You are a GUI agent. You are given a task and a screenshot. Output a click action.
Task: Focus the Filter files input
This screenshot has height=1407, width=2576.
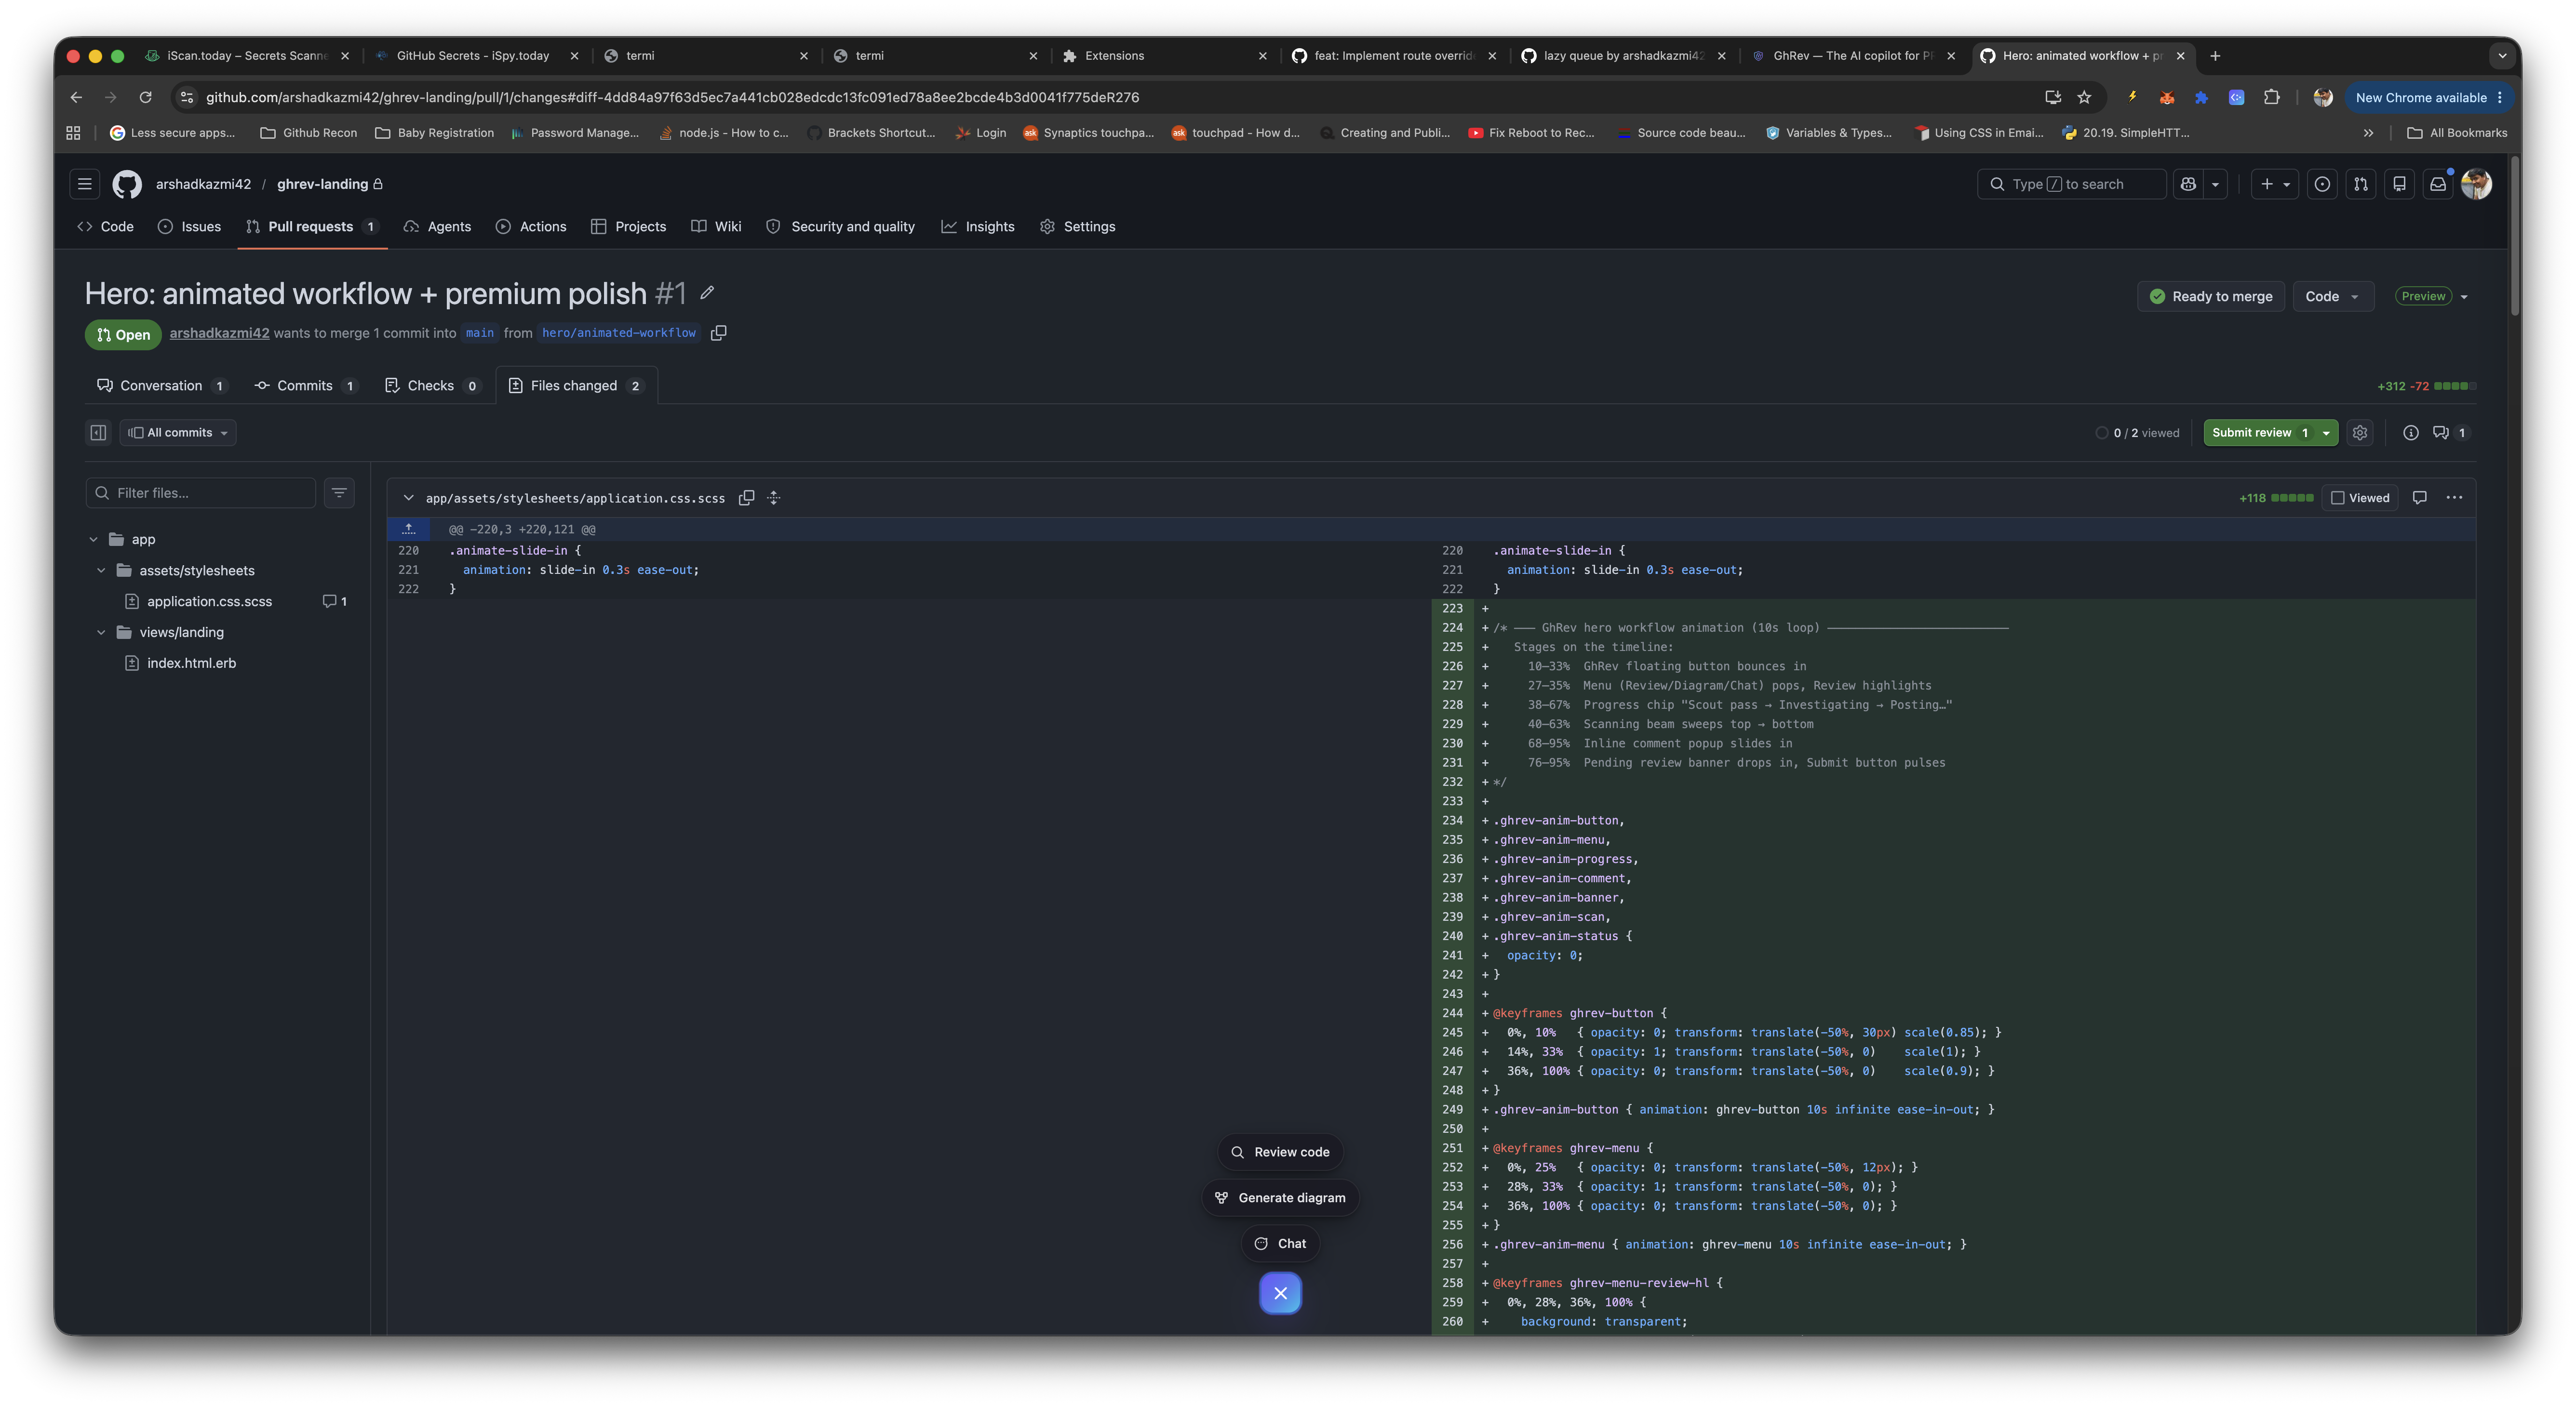(201, 492)
